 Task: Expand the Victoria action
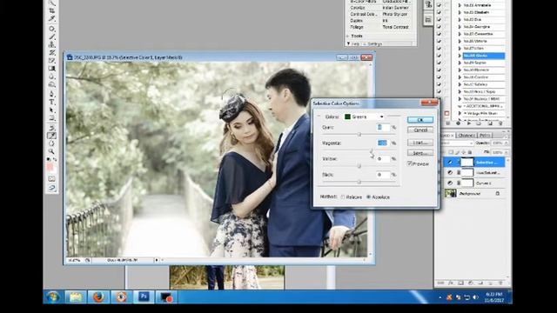click(460, 41)
